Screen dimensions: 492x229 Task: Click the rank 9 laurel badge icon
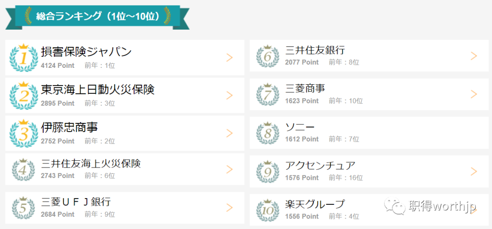268,172
